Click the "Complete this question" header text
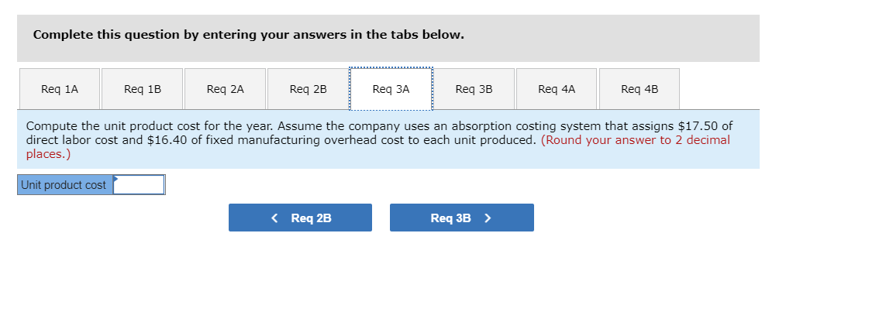The width and height of the screenshot is (893, 336). pyautogui.click(x=249, y=35)
